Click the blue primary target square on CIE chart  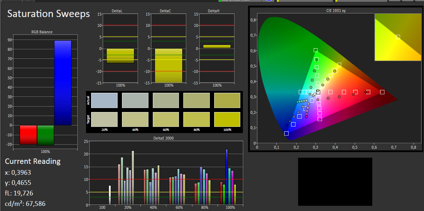coord(286,133)
